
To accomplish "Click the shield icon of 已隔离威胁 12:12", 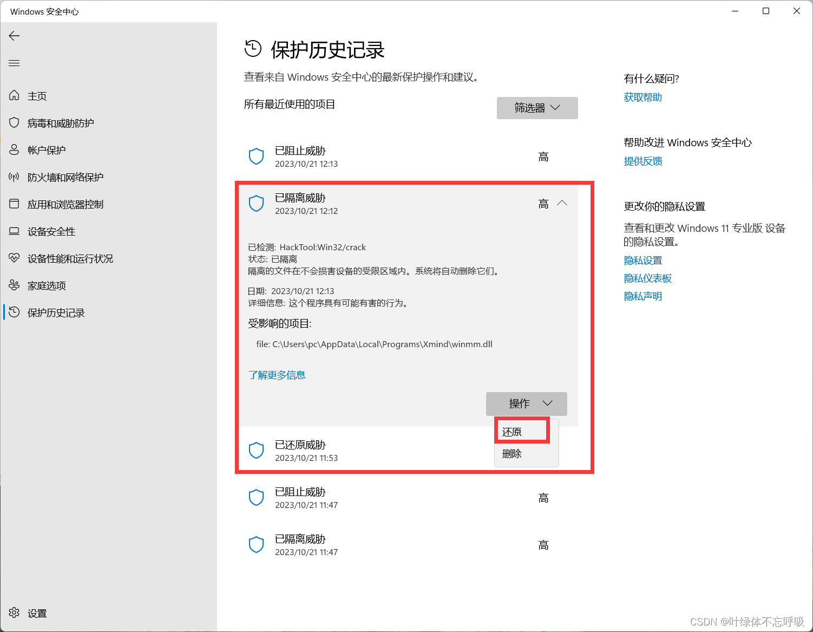I will [x=256, y=204].
